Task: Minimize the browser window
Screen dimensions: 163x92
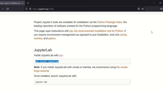Action: [154, 3]
